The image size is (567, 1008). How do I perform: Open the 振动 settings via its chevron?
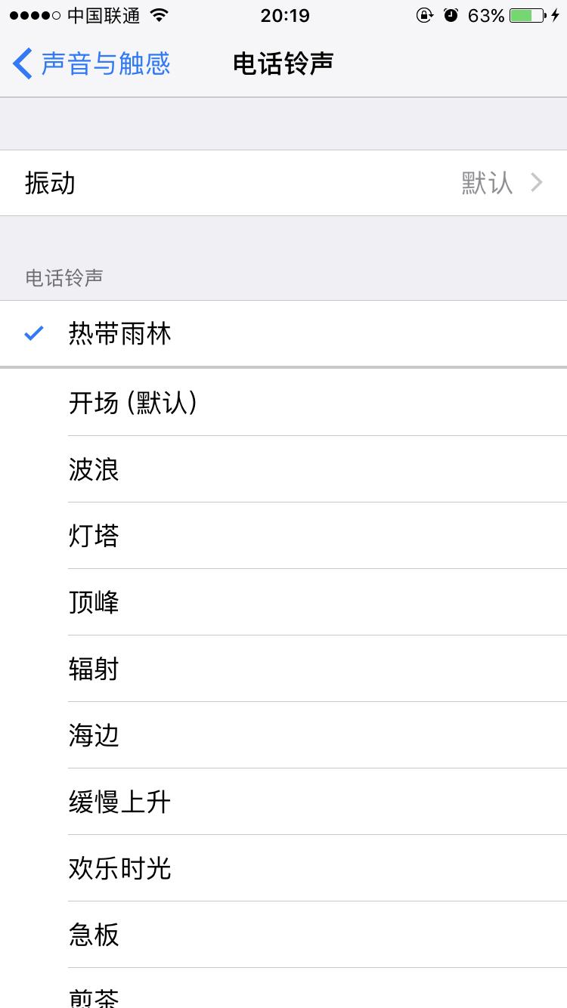[537, 182]
